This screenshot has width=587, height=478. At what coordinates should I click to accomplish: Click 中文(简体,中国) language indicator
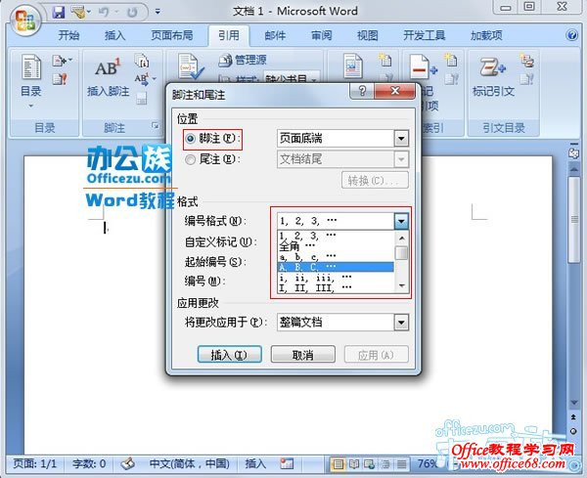coord(190,463)
